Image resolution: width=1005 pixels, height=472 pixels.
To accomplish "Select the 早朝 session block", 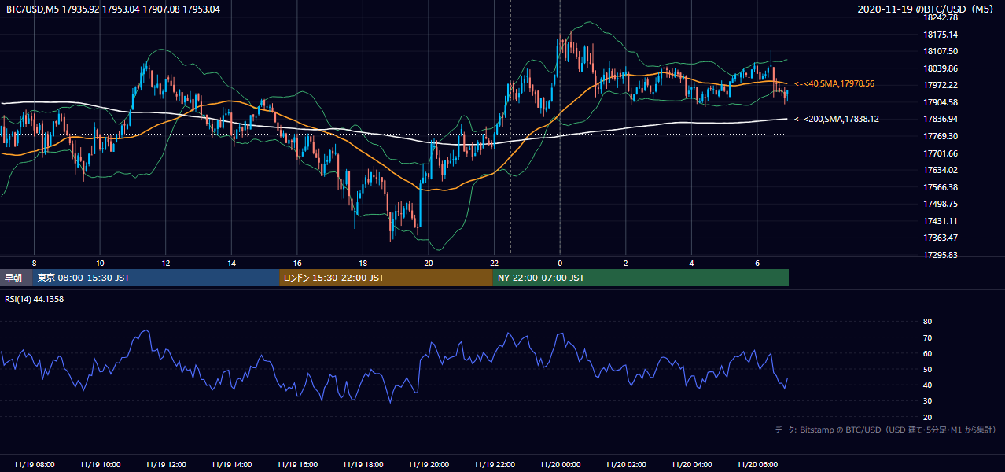I will pyautogui.click(x=16, y=278).
